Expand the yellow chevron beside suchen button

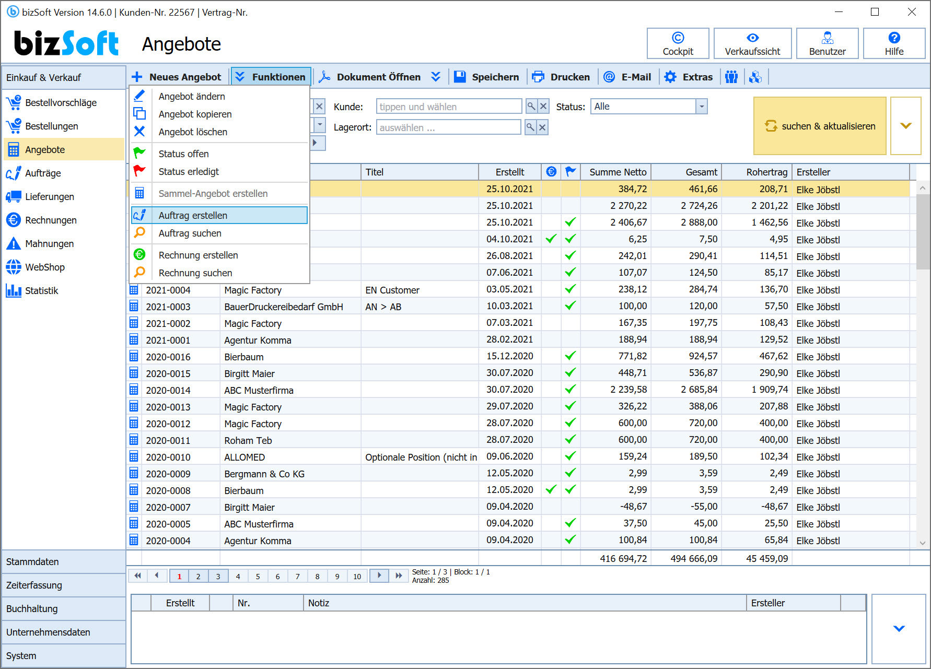click(x=905, y=126)
